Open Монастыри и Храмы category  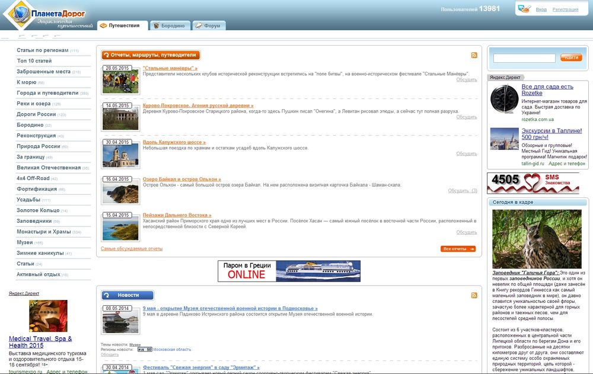[x=43, y=231]
